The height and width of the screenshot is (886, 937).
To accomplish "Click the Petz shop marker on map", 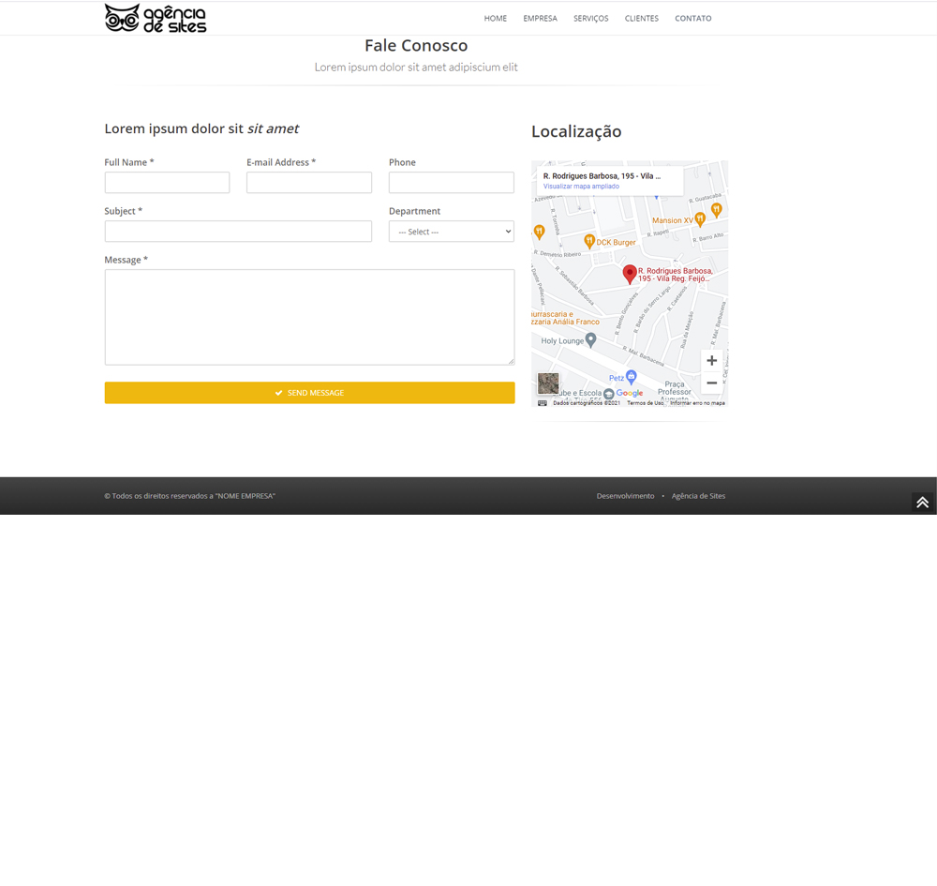I will pos(631,377).
